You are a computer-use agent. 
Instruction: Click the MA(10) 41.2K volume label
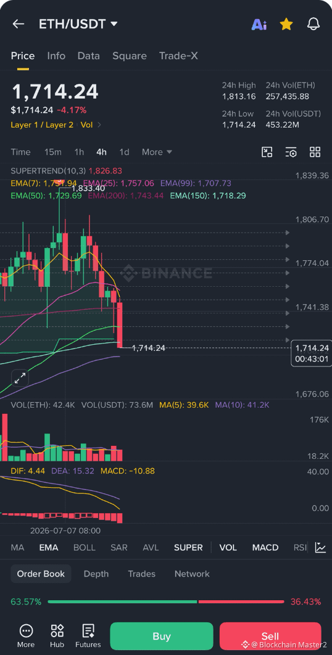coord(242,405)
